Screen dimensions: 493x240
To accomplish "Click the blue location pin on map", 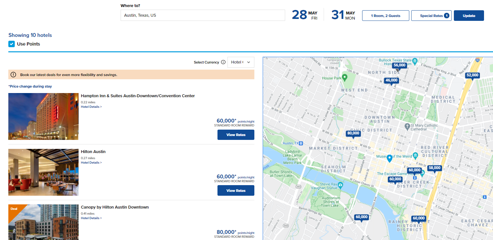I will 389,159.
